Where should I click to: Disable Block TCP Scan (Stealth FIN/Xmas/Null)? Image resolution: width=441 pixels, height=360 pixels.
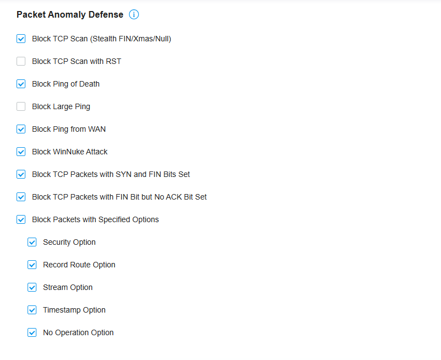click(x=20, y=39)
